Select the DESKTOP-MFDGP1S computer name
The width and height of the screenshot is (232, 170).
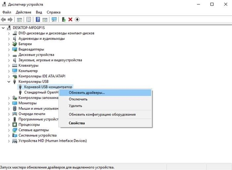click(x=29, y=28)
